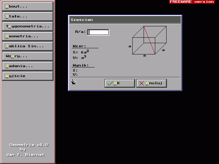Click the 'Wzór:' heading text

79,46
